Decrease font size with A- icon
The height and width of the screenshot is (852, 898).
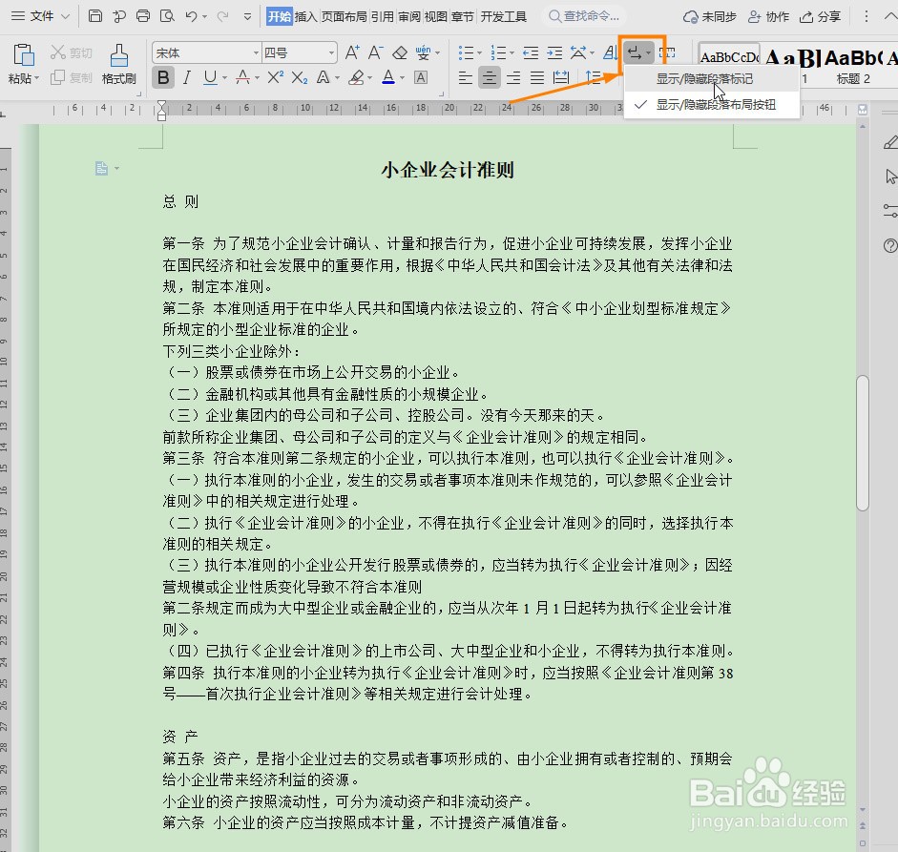click(x=375, y=52)
